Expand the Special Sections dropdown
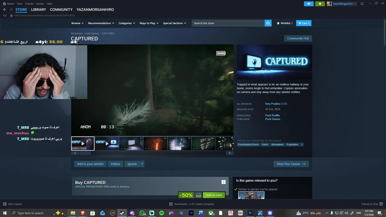 point(174,23)
